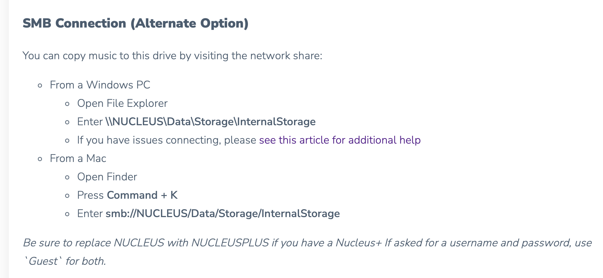Click the bold 'Command + K' shortcut text
This screenshot has width=603, height=278.
coord(142,195)
